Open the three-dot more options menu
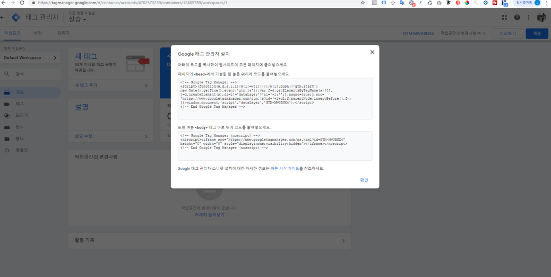551x277 pixels. 529,17
